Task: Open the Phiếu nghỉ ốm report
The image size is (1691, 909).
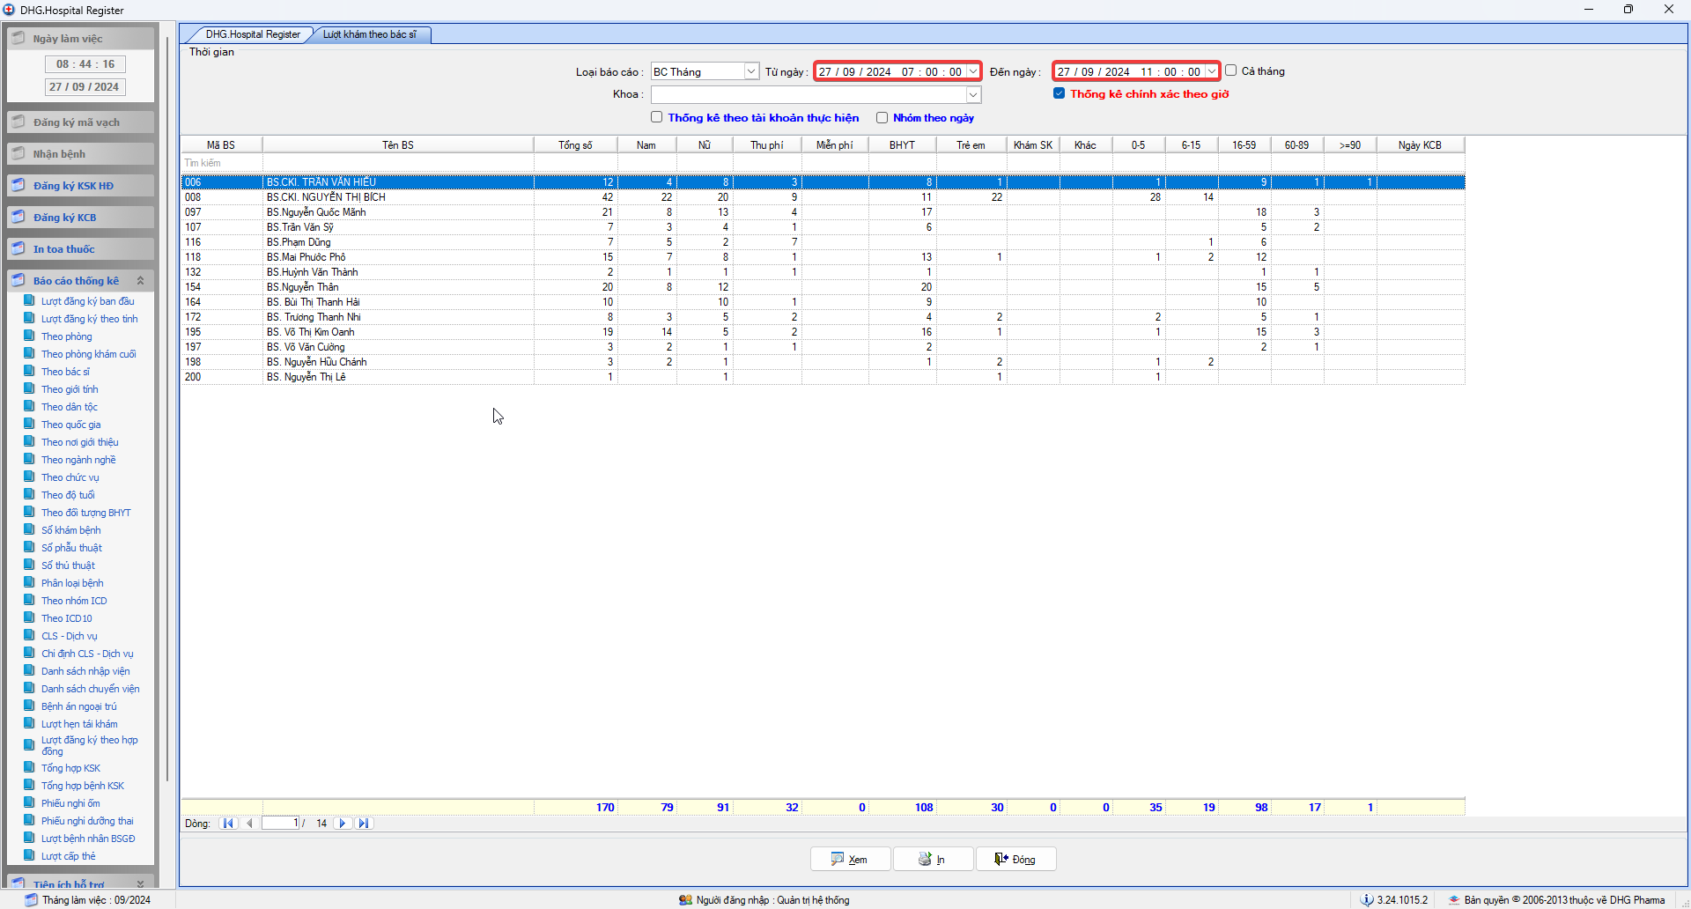Action: [x=70, y=803]
